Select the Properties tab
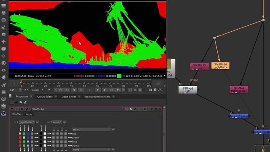This screenshot has height=152, width=270. click(22, 97)
